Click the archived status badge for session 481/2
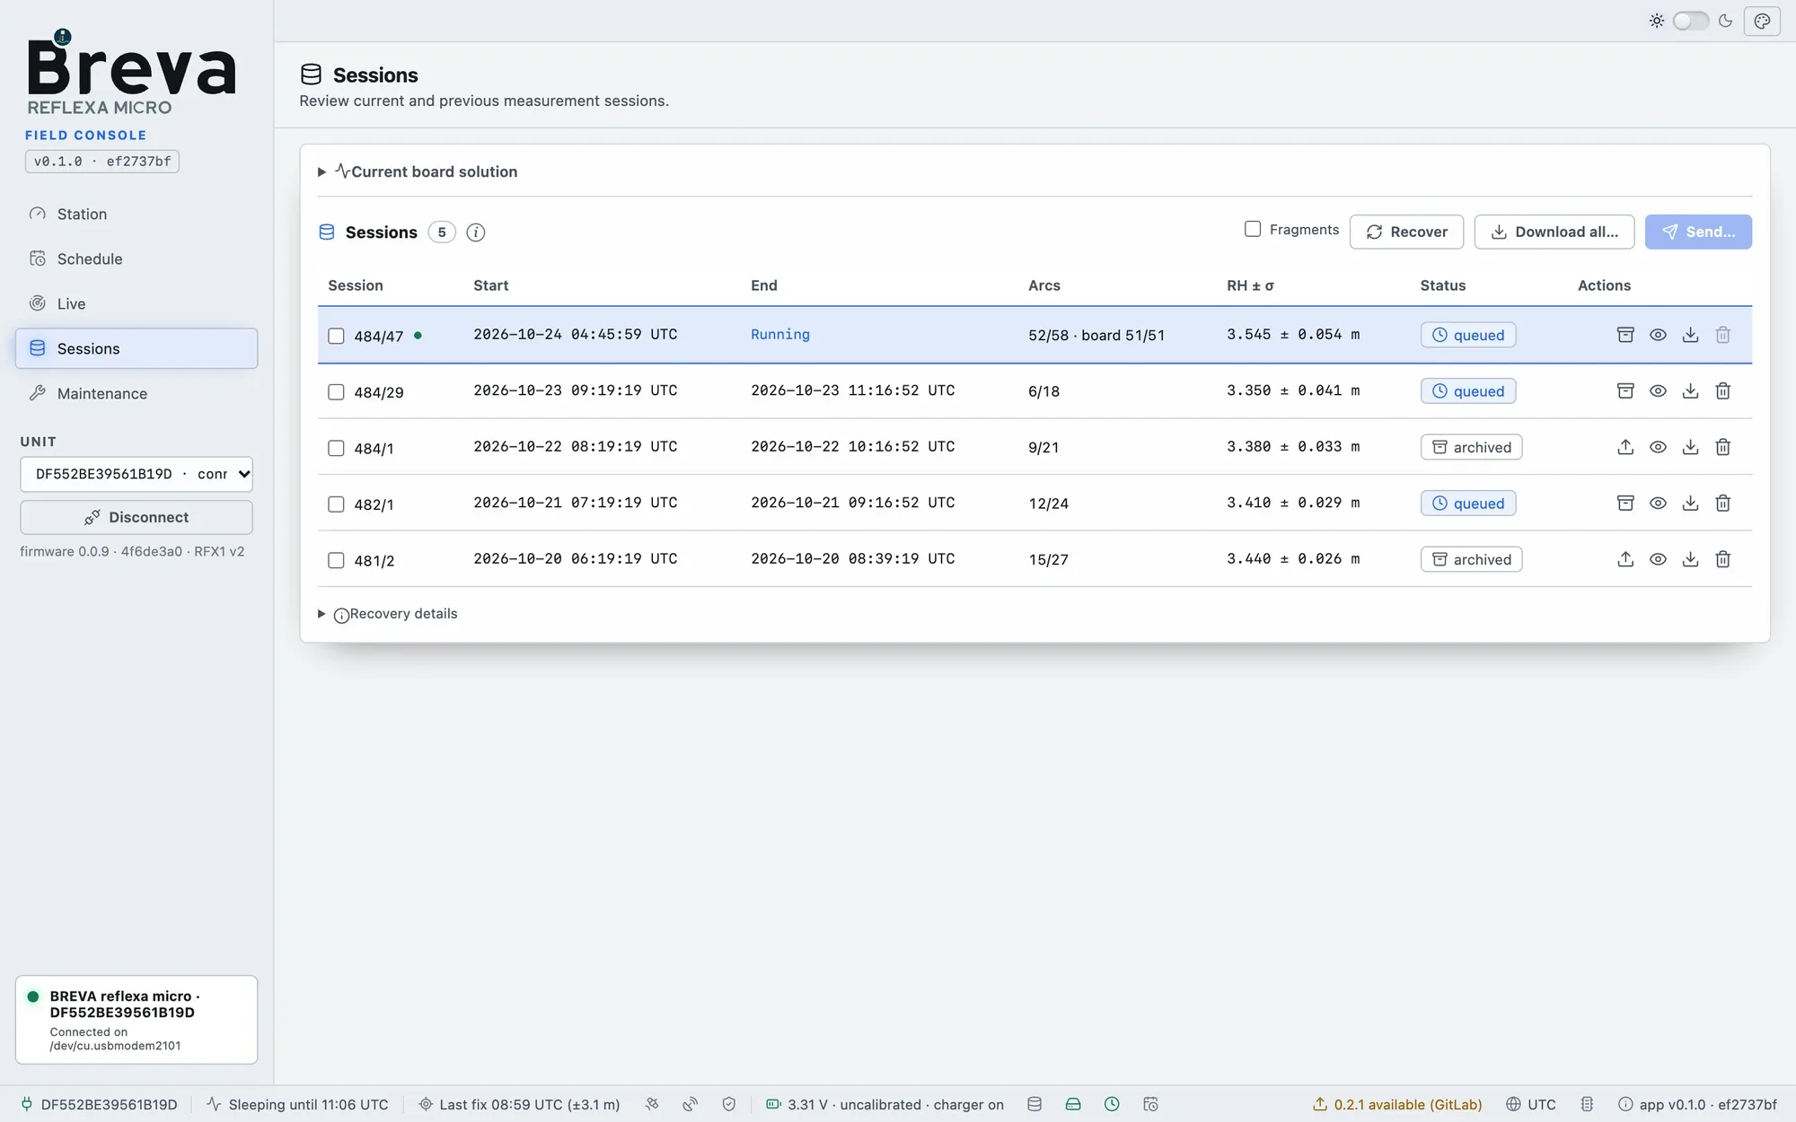 [1471, 559]
